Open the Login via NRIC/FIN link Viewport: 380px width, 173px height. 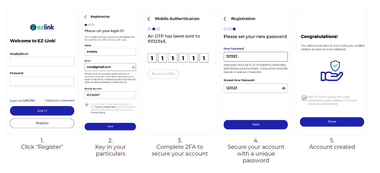(23, 101)
